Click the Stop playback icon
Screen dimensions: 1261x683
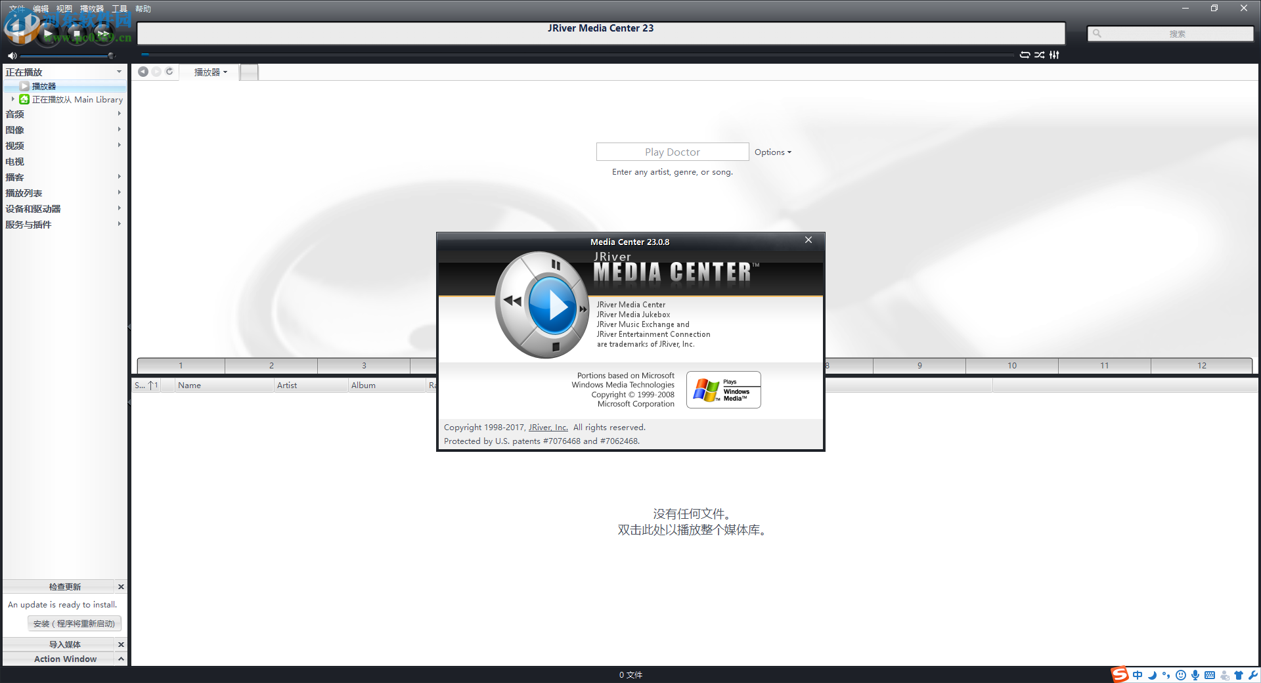tap(76, 34)
